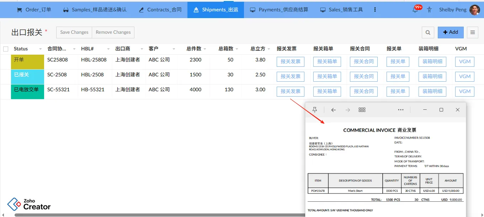This screenshot has width=484, height=217.
Task: Open thumbnail grid view in the invoice preview
Action: [362, 110]
